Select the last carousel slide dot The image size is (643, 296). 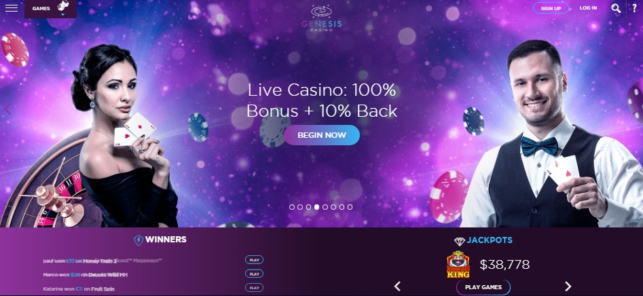click(x=350, y=207)
